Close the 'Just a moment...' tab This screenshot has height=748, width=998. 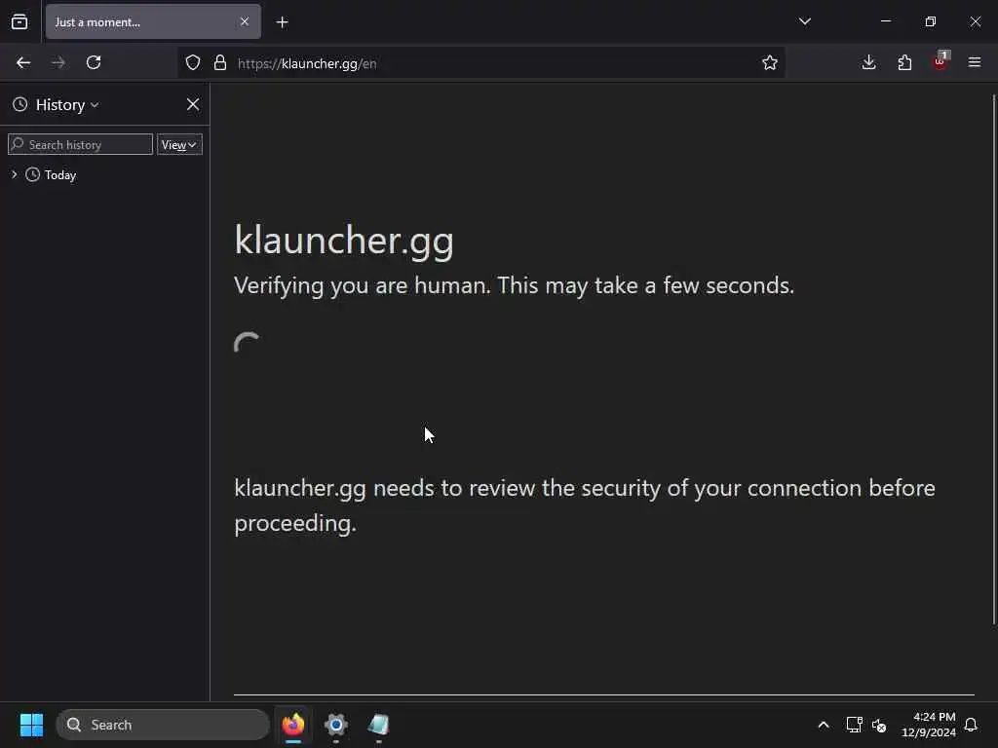point(245,21)
